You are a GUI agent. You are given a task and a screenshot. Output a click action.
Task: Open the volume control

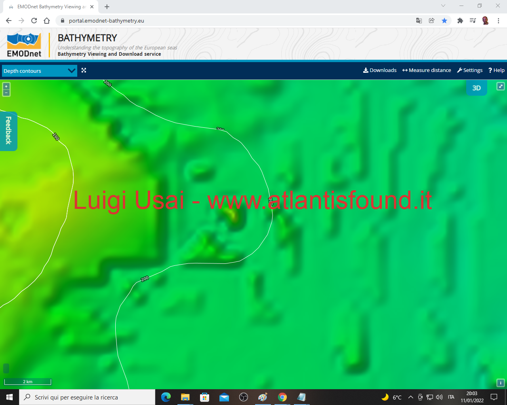point(439,397)
